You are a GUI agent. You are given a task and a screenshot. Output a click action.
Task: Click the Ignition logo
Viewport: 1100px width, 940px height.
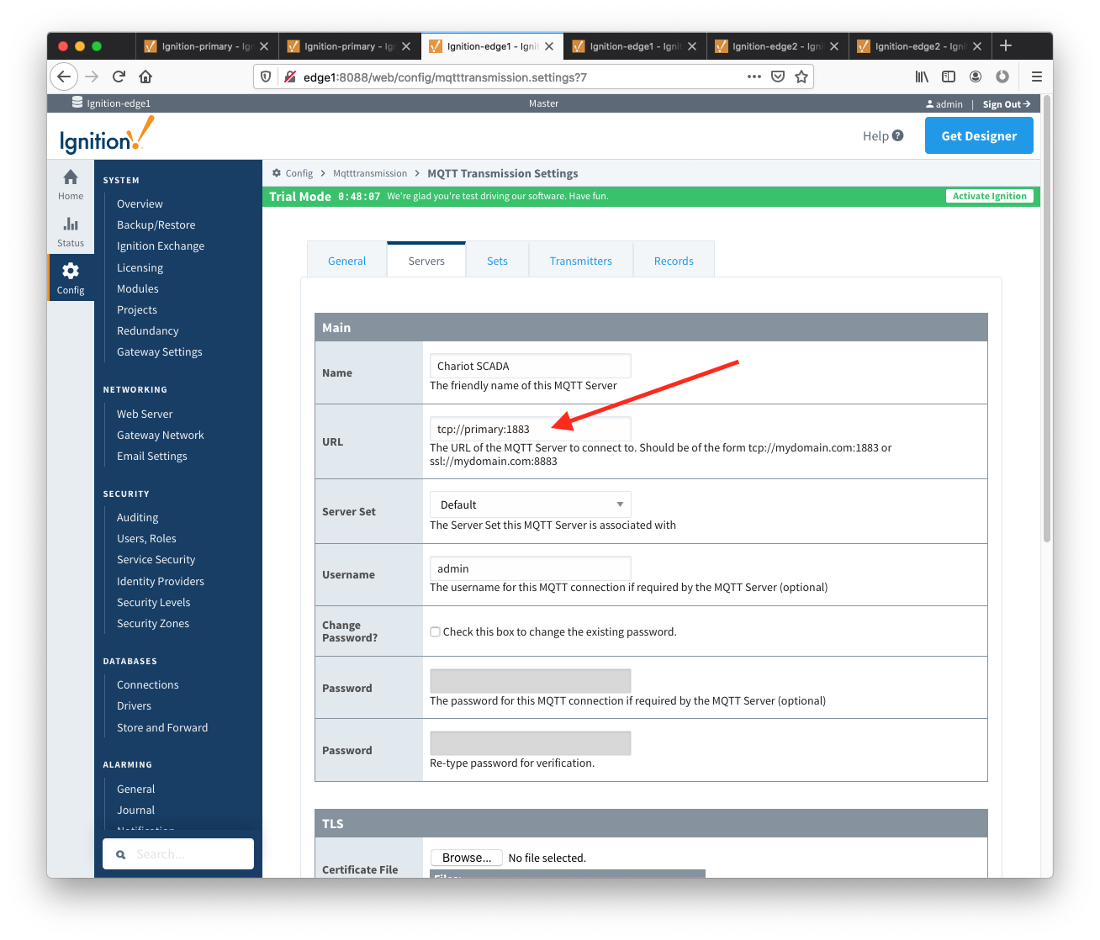pyautogui.click(x=107, y=135)
